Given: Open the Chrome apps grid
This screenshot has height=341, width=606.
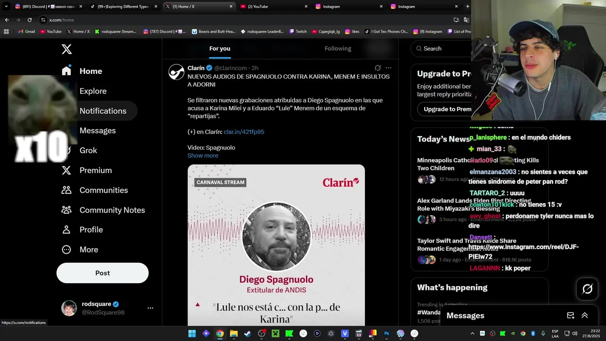Looking at the screenshot, I should [x=6, y=32].
